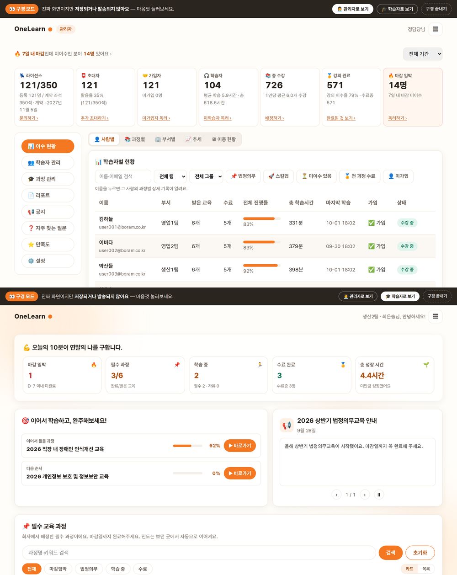457x575 pixels.
Task: Open hamburger menu beside 정담당님 in admin header
Action: point(436,29)
